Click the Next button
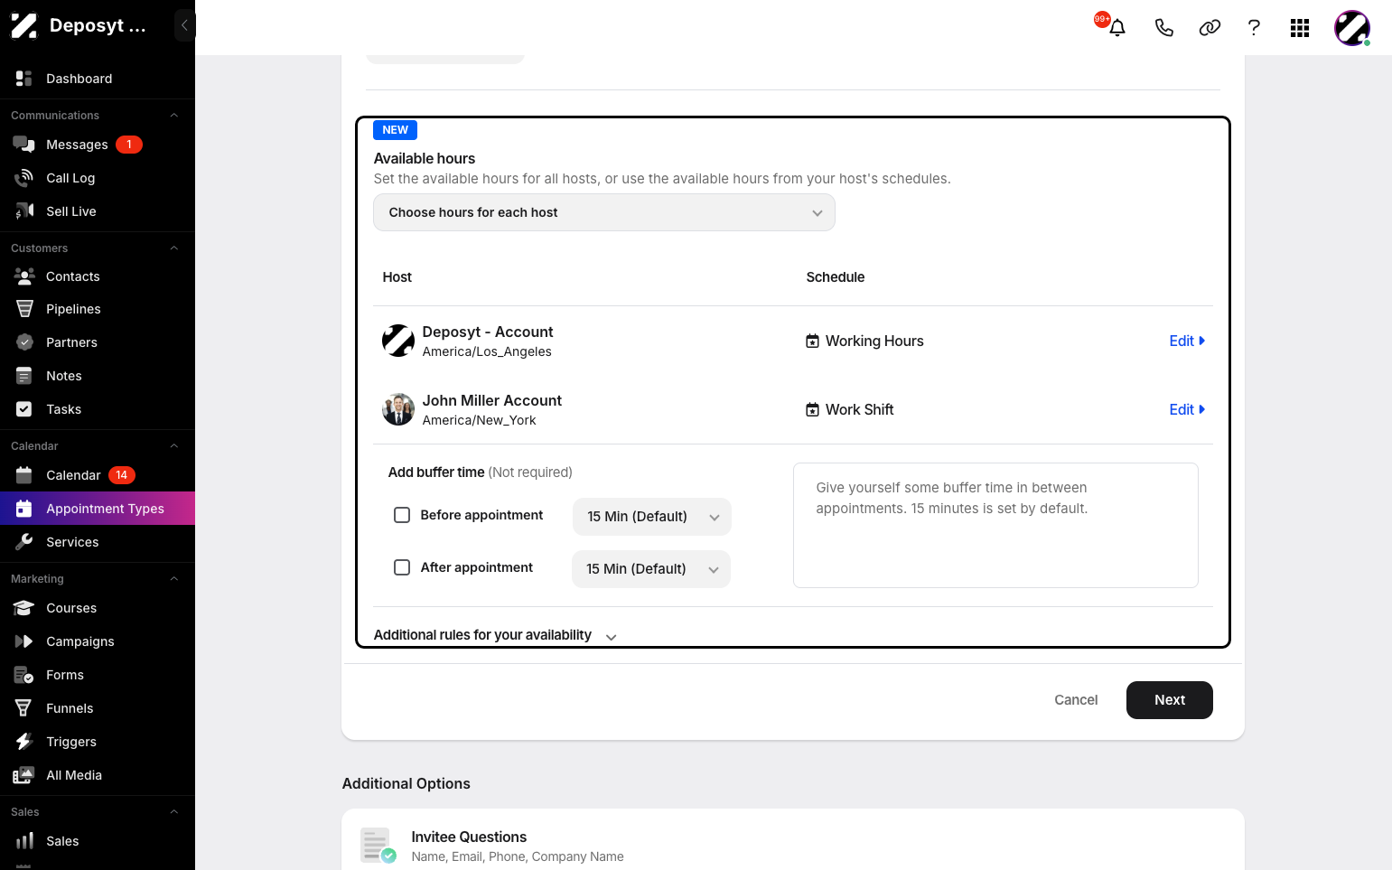The height and width of the screenshot is (870, 1392). (1170, 700)
